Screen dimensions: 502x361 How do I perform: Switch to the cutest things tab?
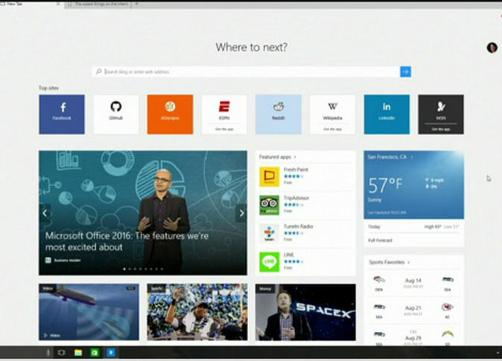[98, 4]
